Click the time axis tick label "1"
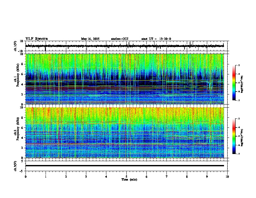Screen dimensions: 256x198 (46, 177)
